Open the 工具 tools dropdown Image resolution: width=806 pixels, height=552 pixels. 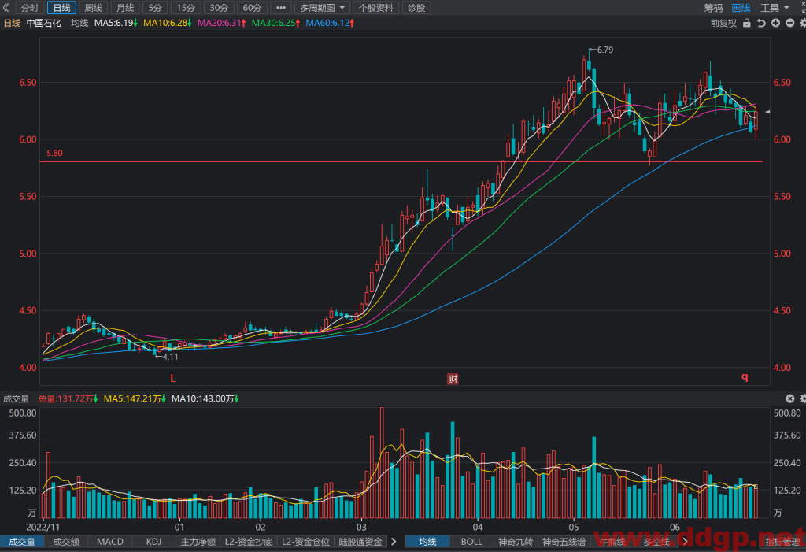point(775,8)
